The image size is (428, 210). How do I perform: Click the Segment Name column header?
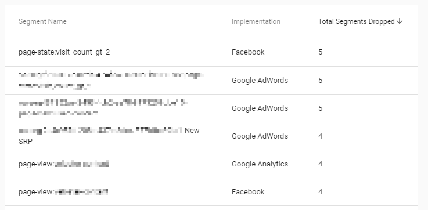[42, 21]
